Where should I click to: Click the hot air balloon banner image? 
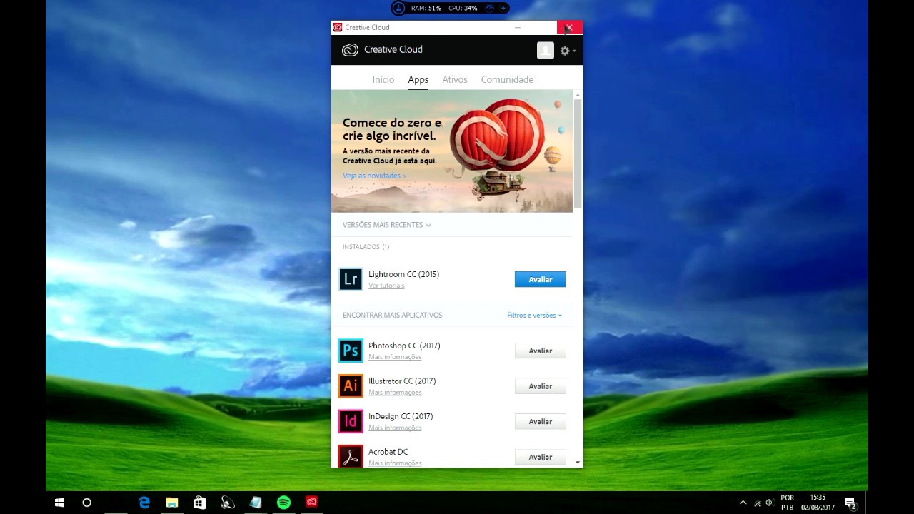click(x=452, y=151)
